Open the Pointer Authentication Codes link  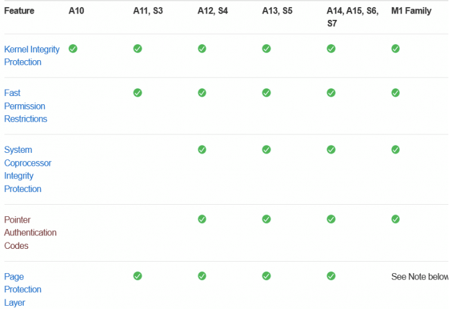point(30,232)
